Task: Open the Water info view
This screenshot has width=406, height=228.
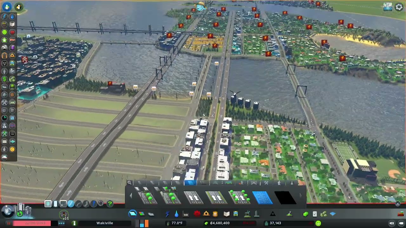Action: click(12, 17)
